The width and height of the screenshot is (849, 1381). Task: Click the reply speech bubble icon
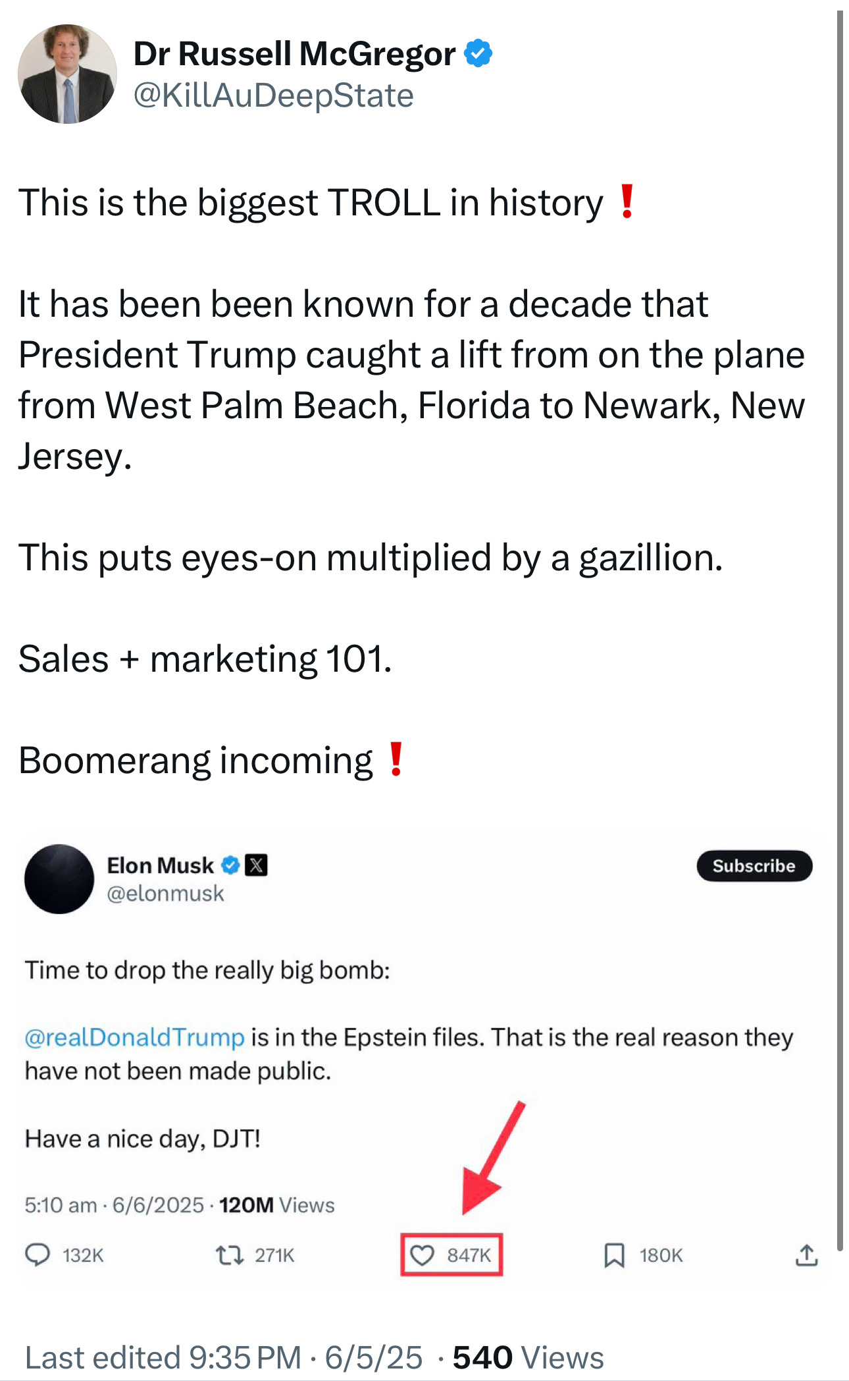[x=38, y=1255]
